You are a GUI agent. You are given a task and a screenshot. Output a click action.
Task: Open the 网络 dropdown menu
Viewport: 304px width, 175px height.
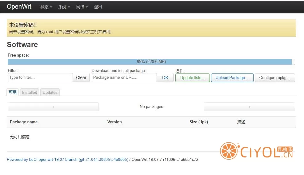pyautogui.click(x=82, y=7)
